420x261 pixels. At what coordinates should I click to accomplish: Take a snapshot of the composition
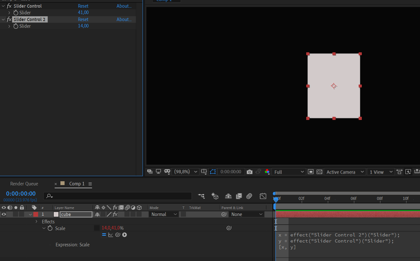250,172
